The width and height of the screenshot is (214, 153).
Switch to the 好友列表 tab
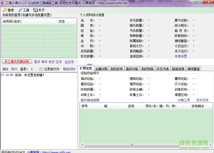tap(163, 69)
